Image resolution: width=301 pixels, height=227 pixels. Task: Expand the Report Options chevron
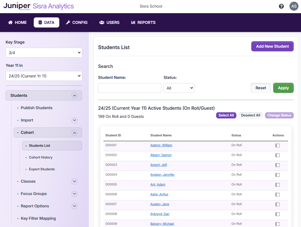(74, 206)
